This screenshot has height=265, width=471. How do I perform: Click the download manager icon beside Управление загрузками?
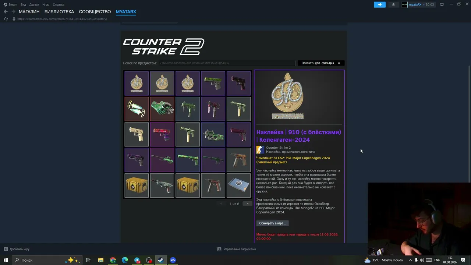pyautogui.click(x=219, y=249)
